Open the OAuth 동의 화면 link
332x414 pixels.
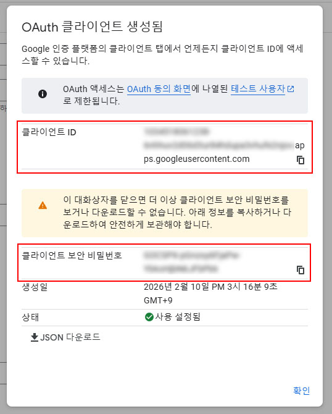[159, 89]
